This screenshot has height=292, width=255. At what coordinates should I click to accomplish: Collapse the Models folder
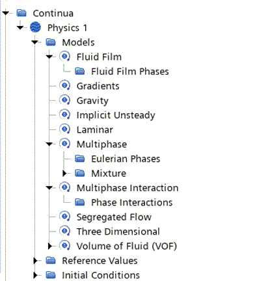pyautogui.click(x=34, y=42)
